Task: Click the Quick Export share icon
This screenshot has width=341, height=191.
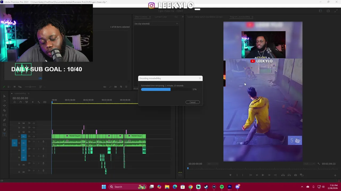Action: tap(328, 11)
